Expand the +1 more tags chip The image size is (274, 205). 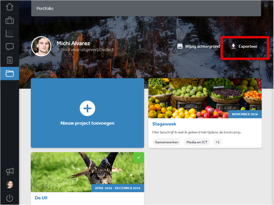point(217,142)
